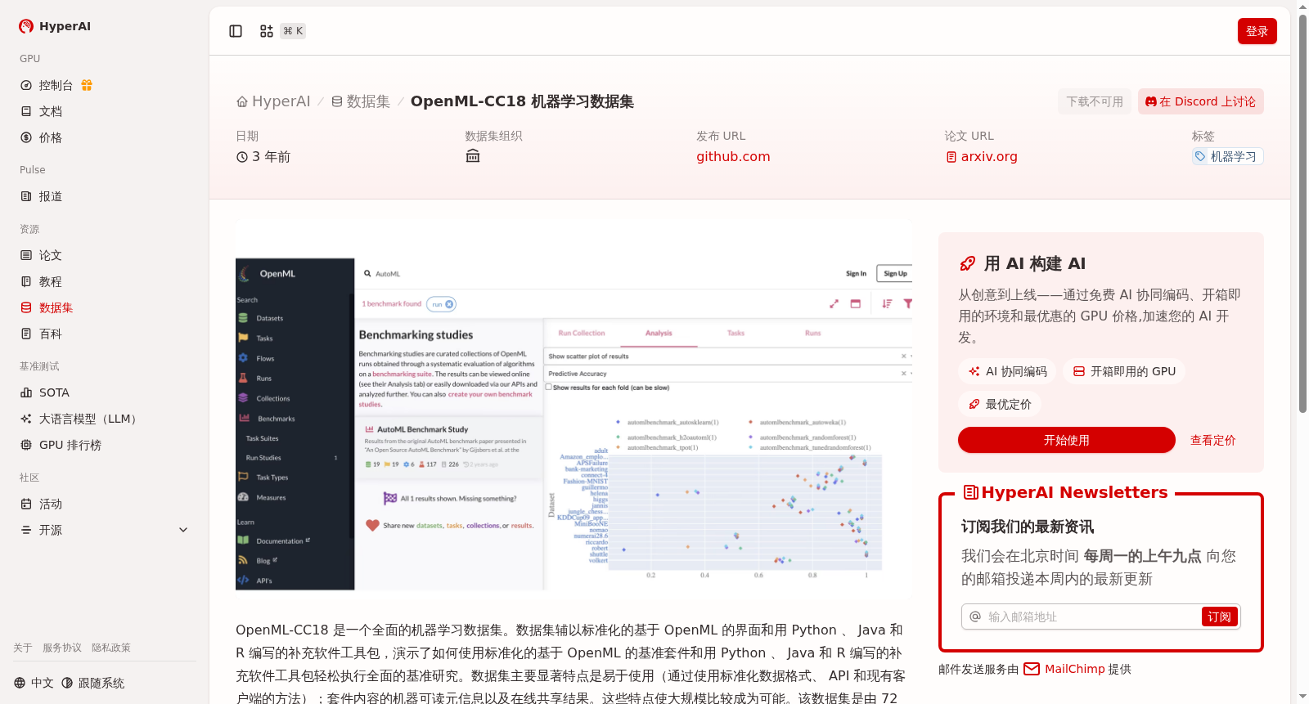
Task: Click the page vertical scrollbar
Action: 1302,213
